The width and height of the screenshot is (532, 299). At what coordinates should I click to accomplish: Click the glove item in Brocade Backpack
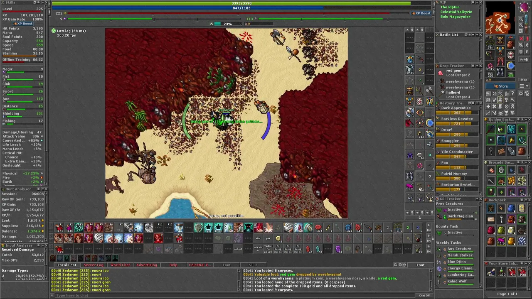(x=501, y=170)
